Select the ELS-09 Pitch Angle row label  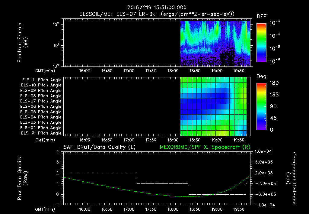[41, 91]
